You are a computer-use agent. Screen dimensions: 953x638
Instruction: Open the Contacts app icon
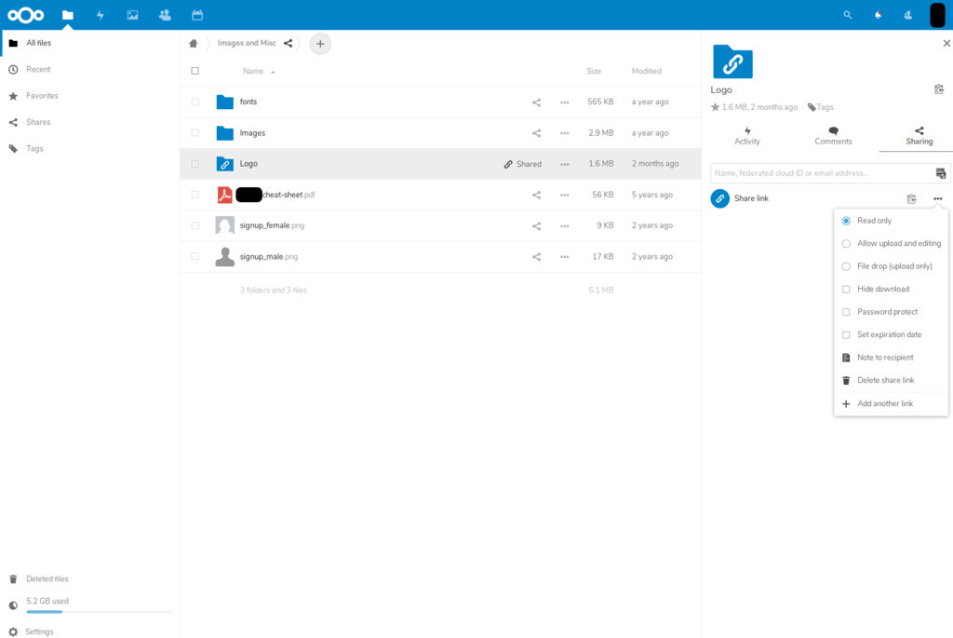click(165, 15)
